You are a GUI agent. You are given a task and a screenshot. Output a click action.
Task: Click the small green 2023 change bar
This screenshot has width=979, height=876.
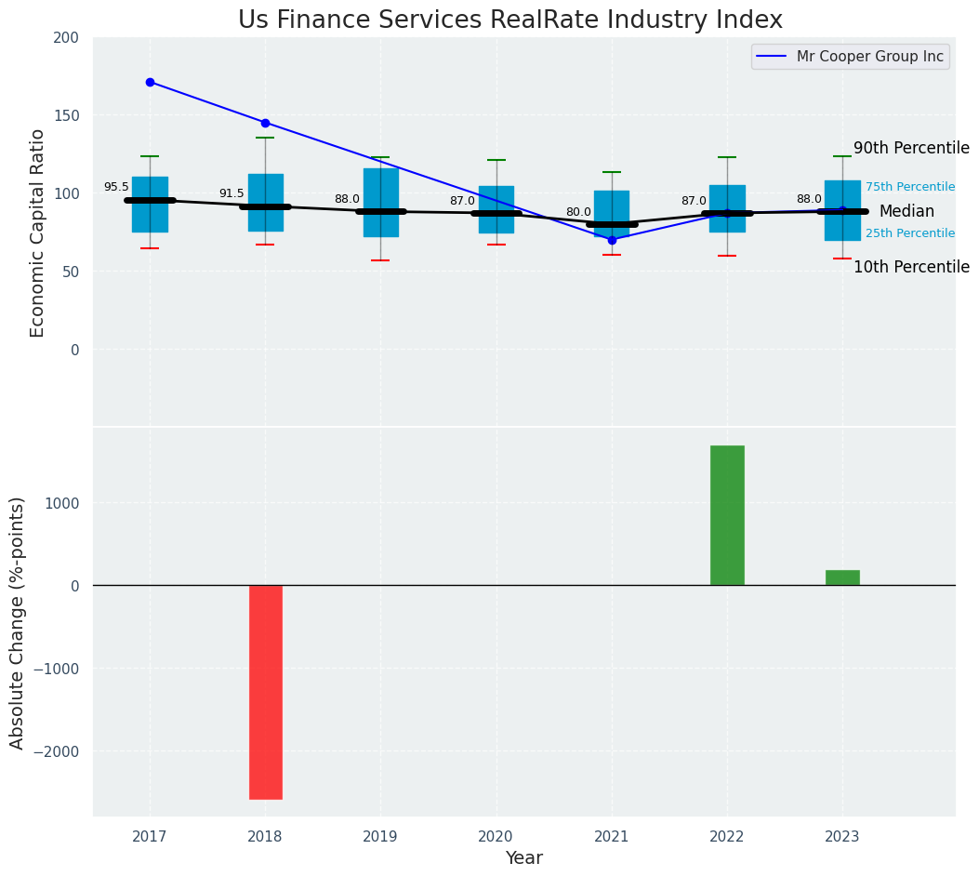(843, 577)
